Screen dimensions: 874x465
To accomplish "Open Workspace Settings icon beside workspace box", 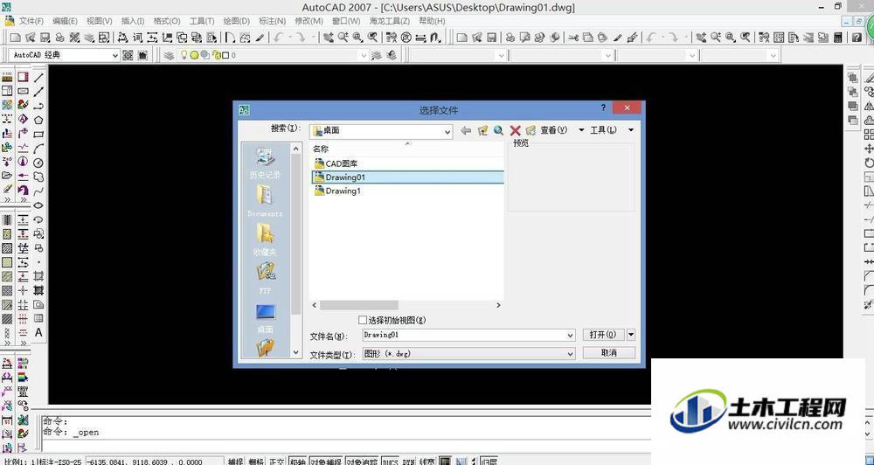I will pyautogui.click(x=128, y=55).
